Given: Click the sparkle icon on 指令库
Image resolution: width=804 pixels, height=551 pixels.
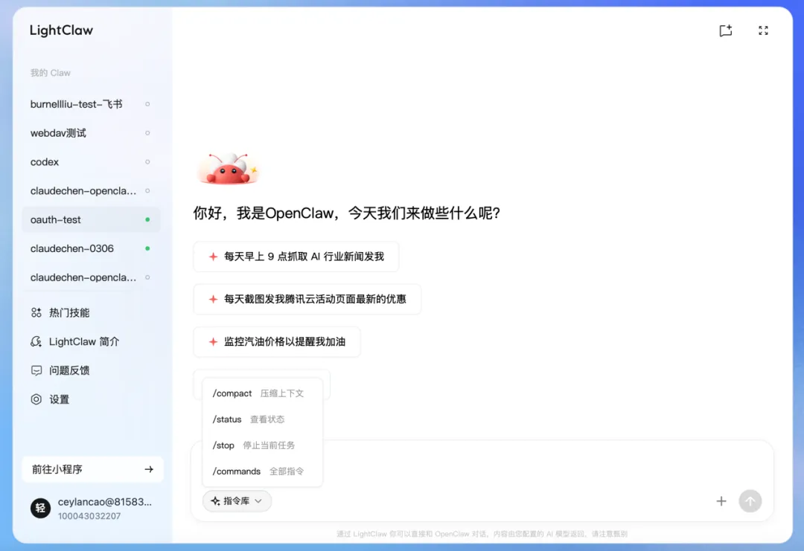Looking at the screenshot, I should (x=215, y=501).
